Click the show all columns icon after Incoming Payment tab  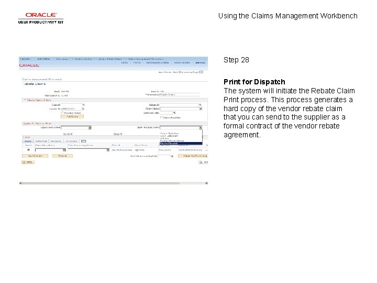(x=83, y=141)
